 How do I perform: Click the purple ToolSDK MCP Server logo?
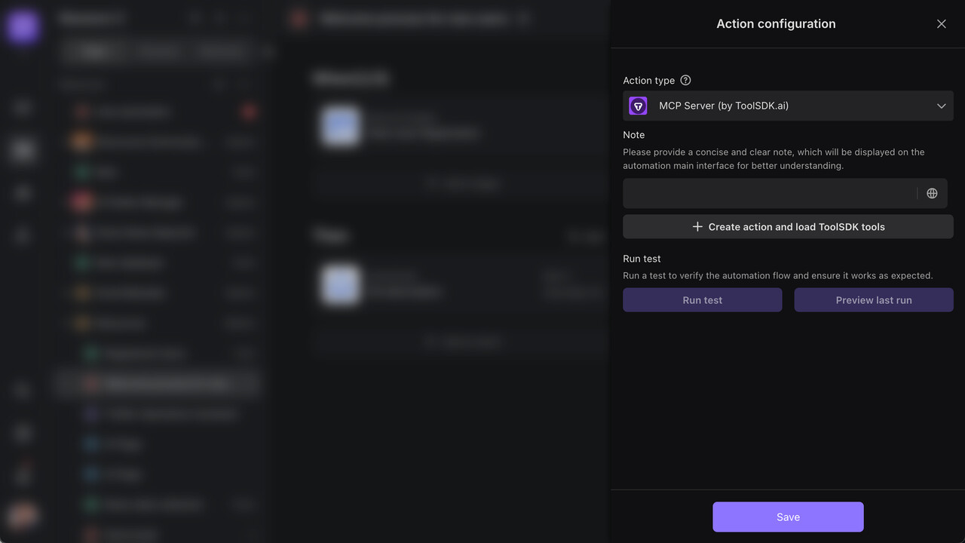tap(638, 106)
